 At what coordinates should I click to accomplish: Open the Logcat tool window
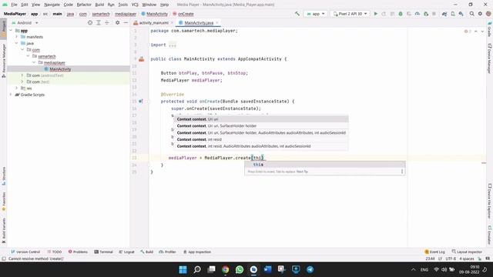[x=126, y=252]
